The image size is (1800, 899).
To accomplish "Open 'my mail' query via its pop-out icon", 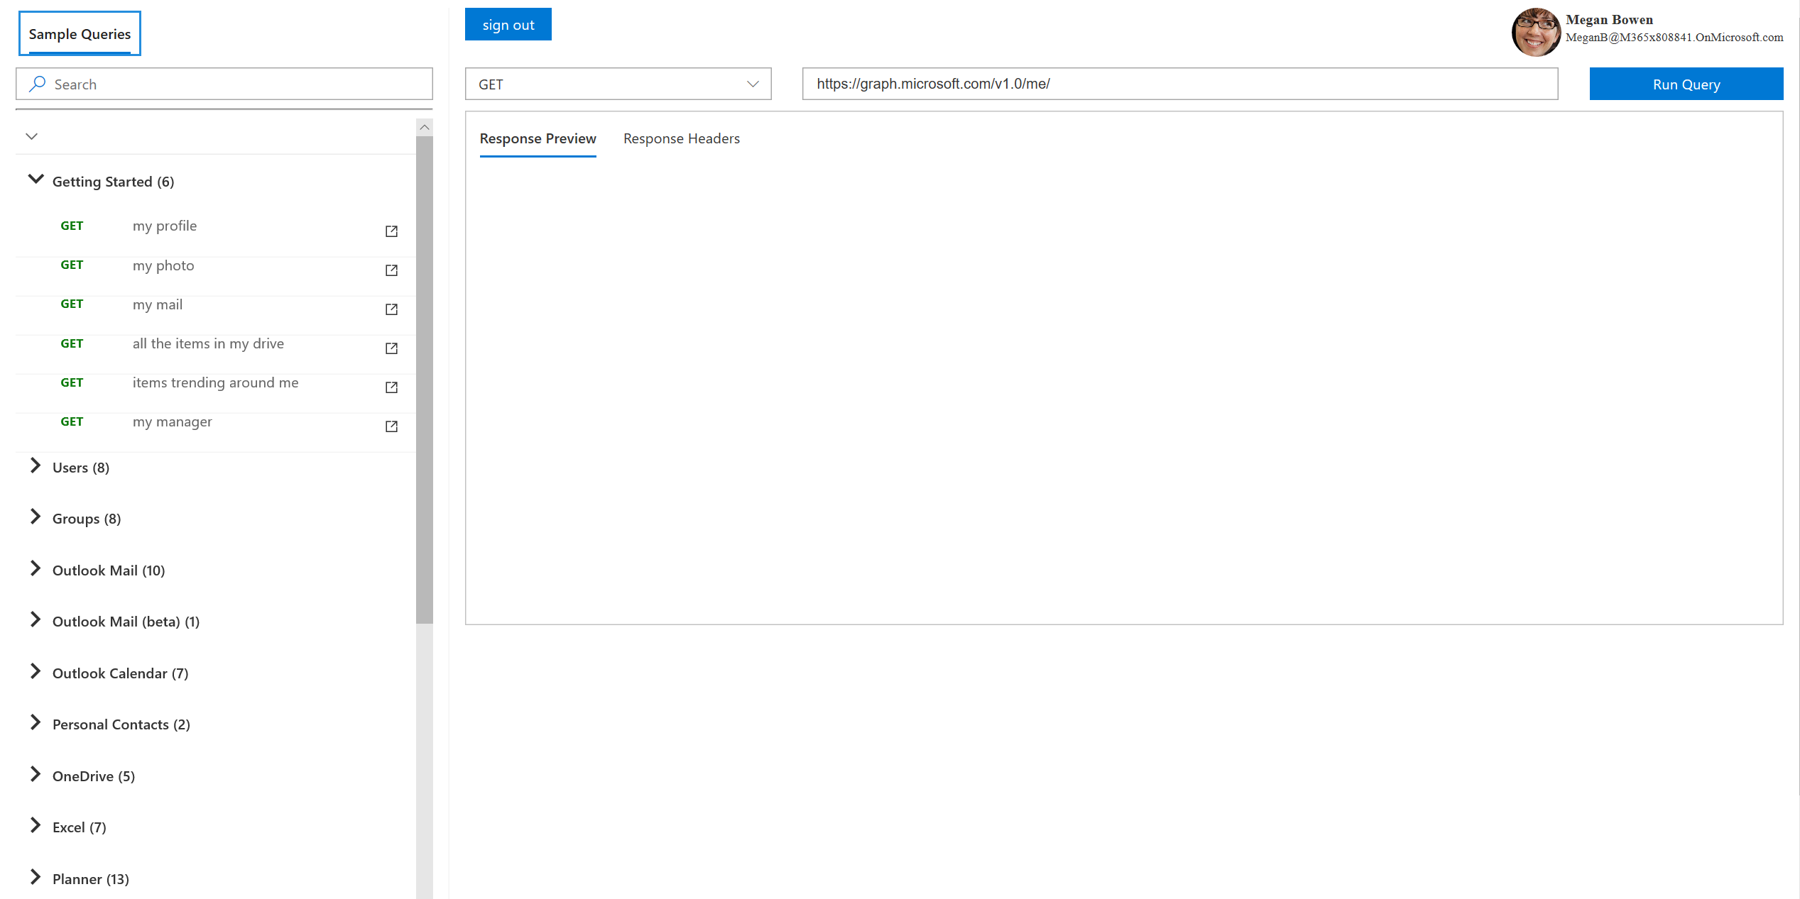I will pos(391,309).
